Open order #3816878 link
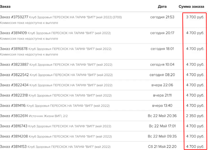This screenshot has height=150, width=208. click(14, 49)
